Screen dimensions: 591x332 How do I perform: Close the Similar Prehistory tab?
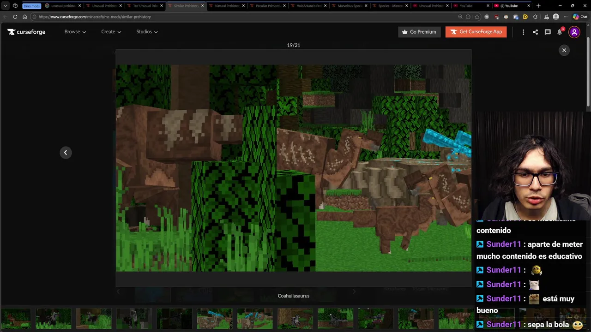(x=202, y=6)
